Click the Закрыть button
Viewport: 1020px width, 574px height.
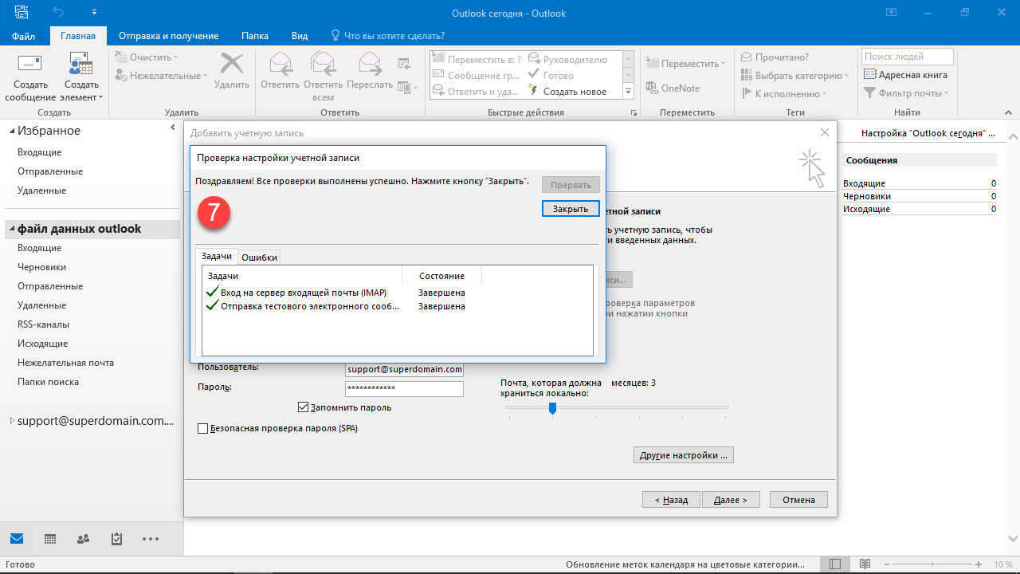pyautogui.click(x=571, y=209)
